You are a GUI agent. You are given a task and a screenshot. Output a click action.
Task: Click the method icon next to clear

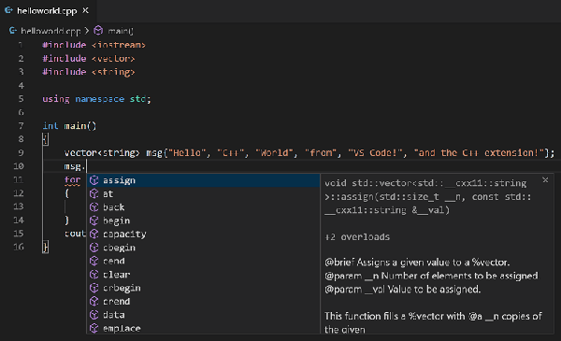tap(94, 275)
